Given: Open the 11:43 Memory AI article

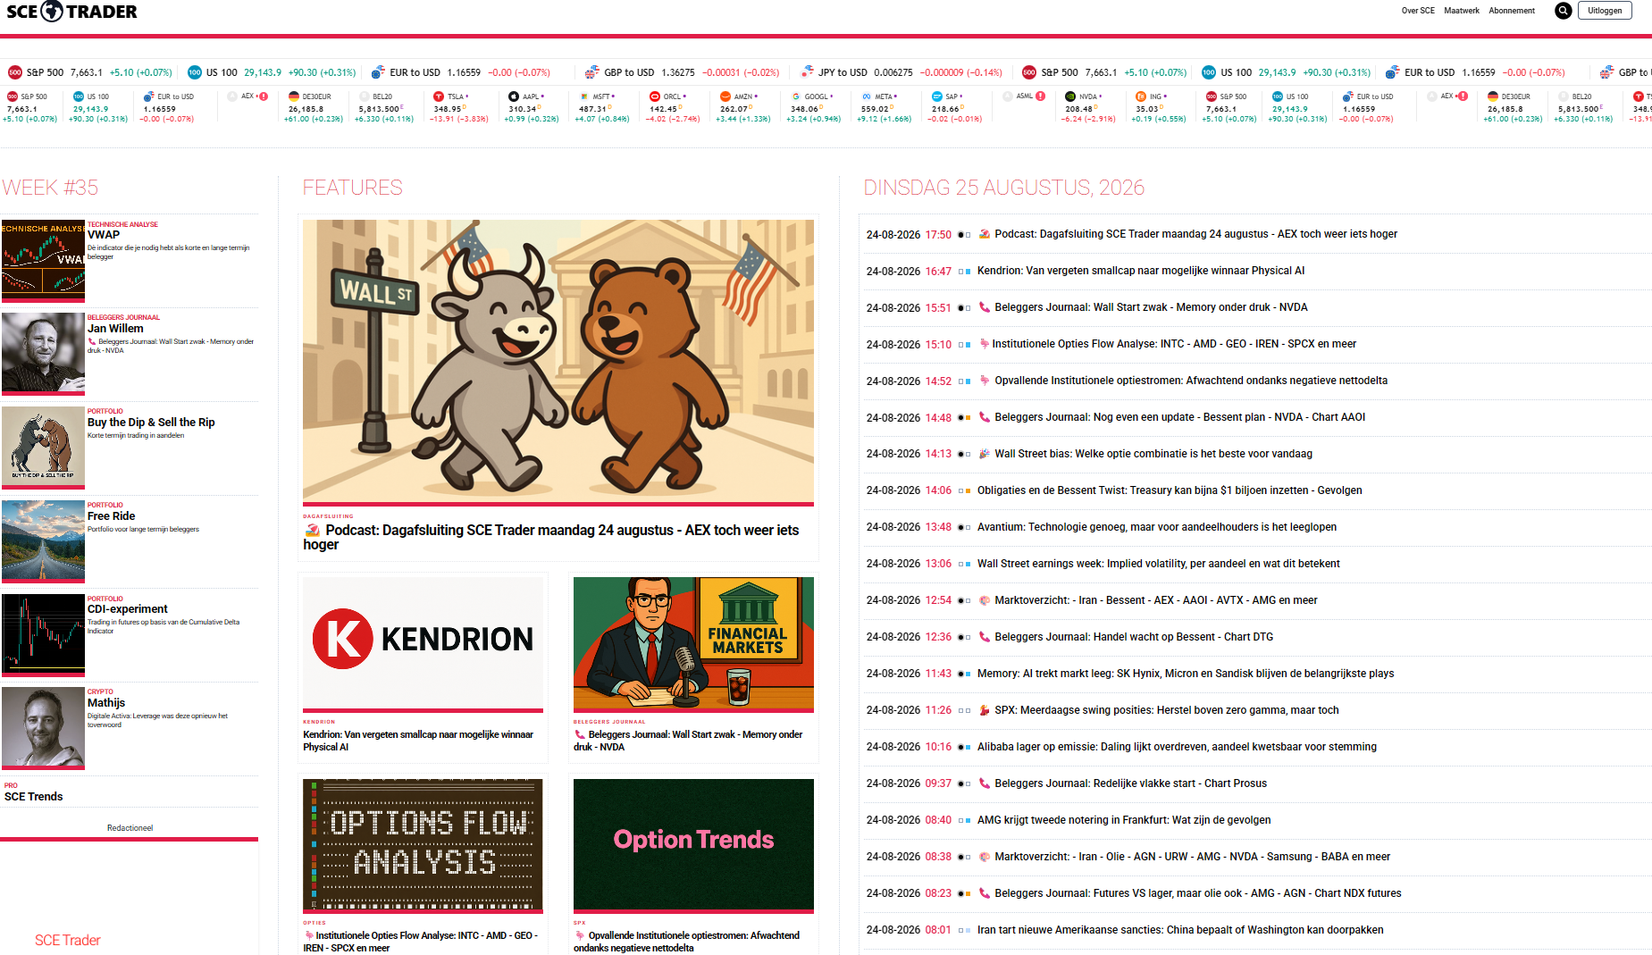Looking at the screenshot, I should (x=1186, y=674).
